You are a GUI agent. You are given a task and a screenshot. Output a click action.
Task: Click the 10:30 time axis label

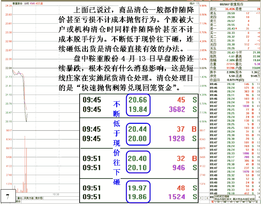[x=56, y=195]
